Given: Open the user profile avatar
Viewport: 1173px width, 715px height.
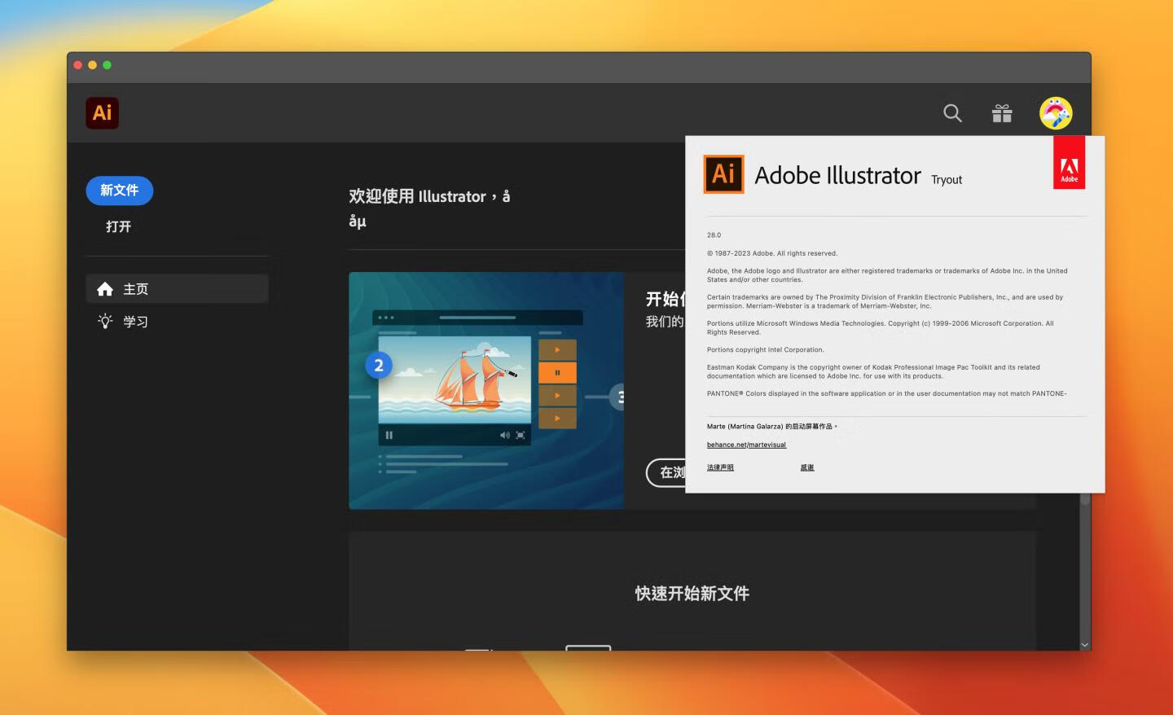Looking at the screenshot, I should pos(1056,113).
